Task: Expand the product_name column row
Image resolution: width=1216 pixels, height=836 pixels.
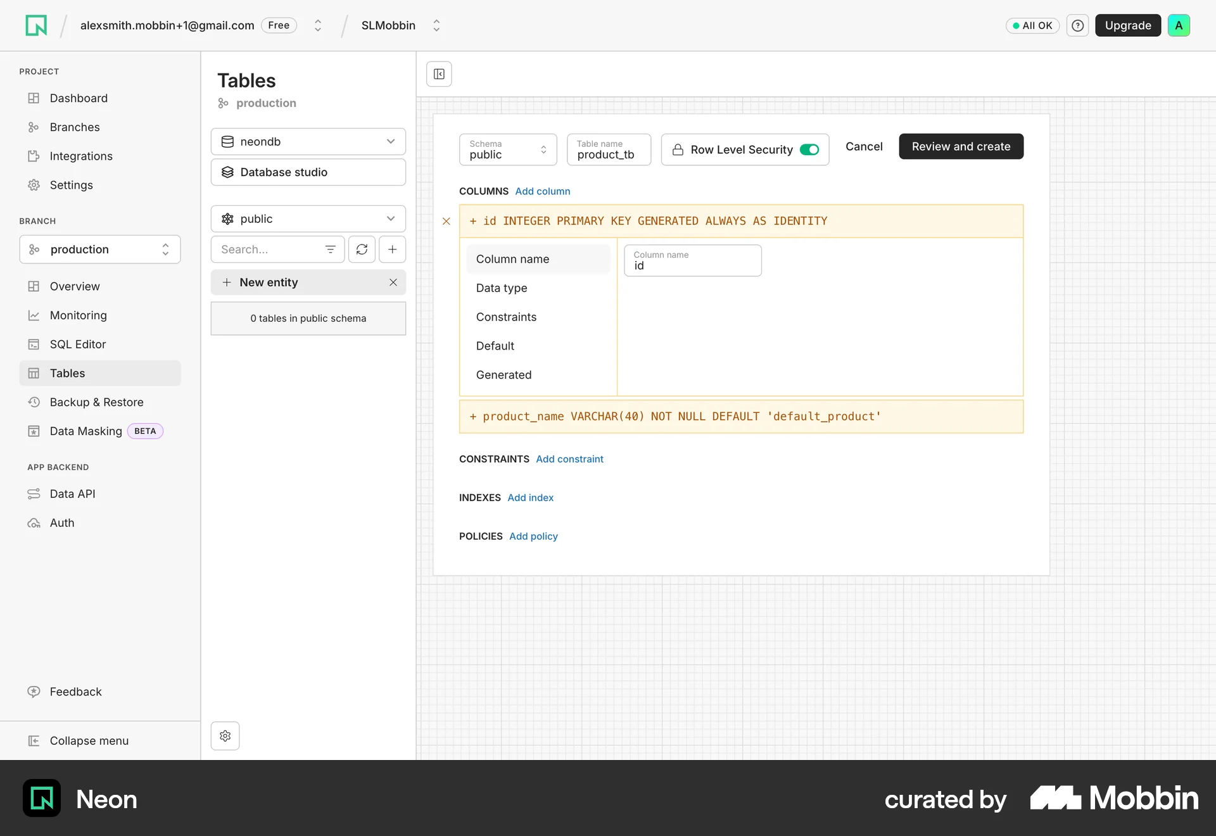Action: click(741, 417)
